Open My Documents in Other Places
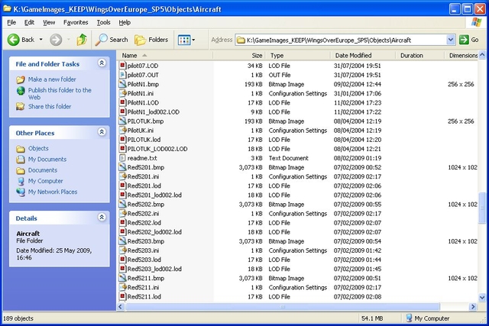 [47, 160]
